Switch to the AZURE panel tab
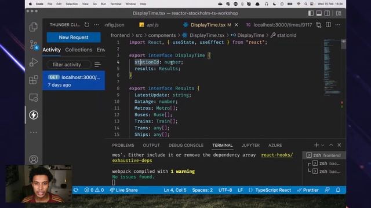This screenshot has height=208, width=371. point(275,145)
